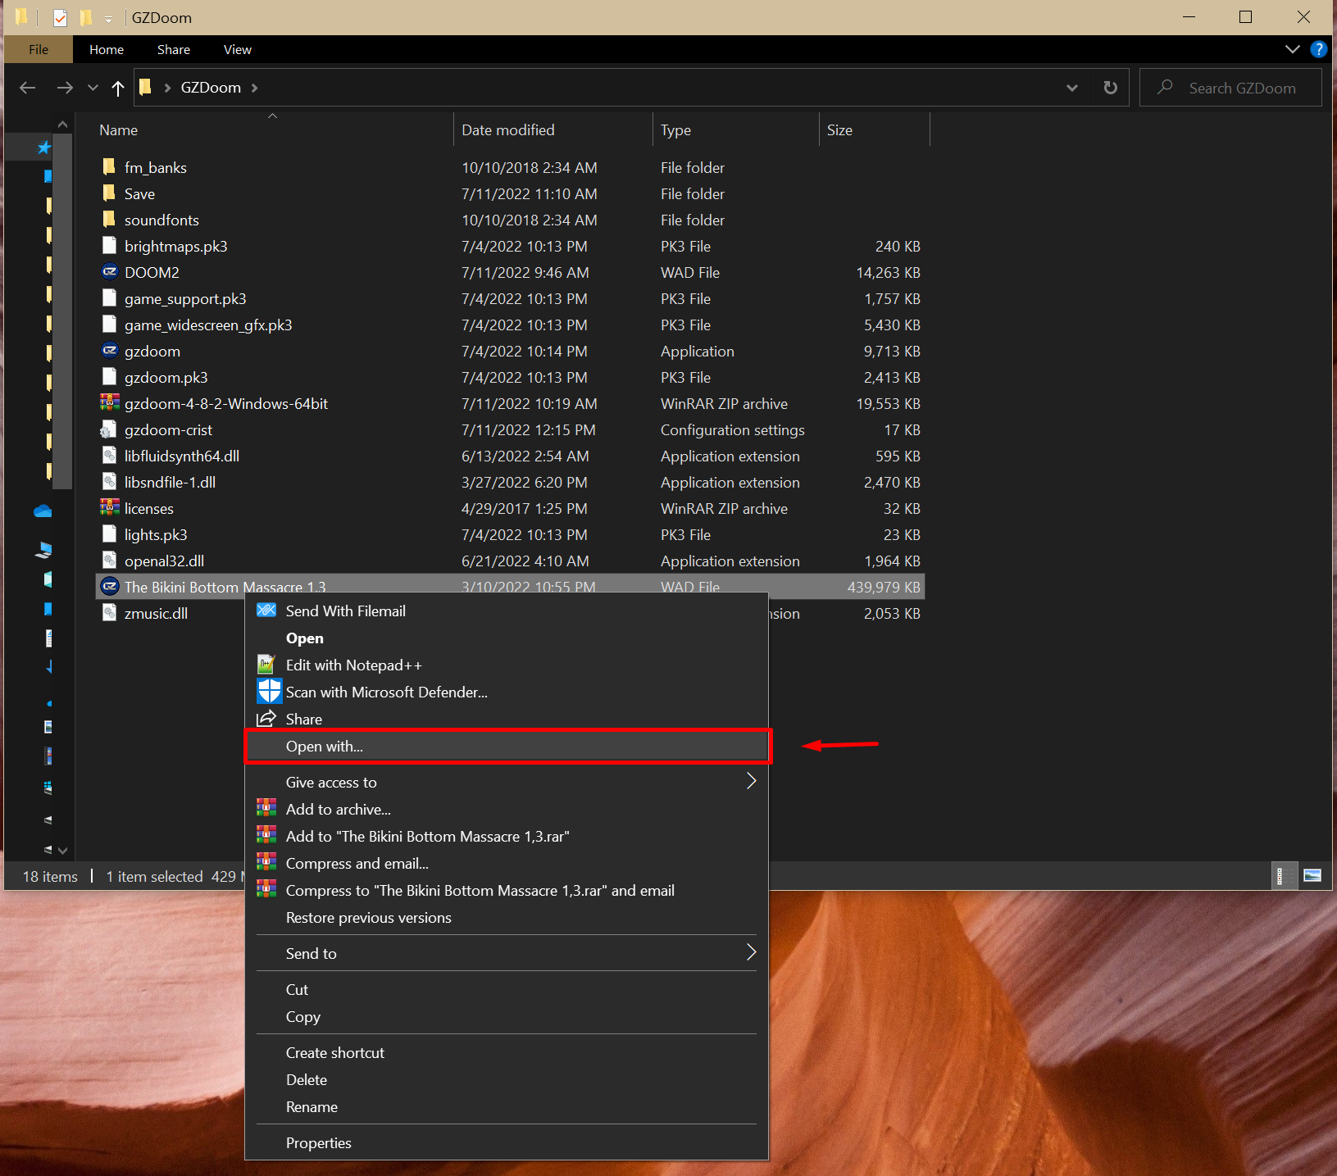Image resolution: width=1337 pixels, height=1176 pixels.
Task: Sort files by Type column header
Action: pyautogui.click(x=735, y=129)
